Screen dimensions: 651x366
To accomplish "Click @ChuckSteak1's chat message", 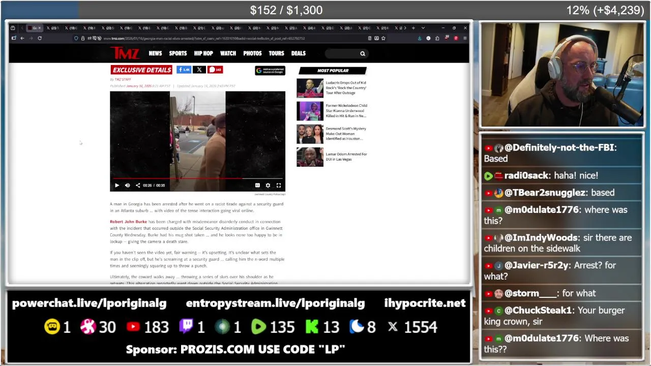I will (561, 316).
